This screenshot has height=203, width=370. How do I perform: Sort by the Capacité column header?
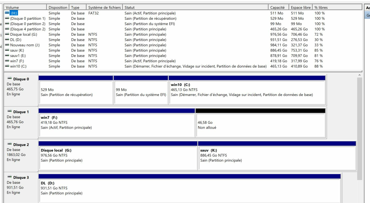[x=279, y=7]
